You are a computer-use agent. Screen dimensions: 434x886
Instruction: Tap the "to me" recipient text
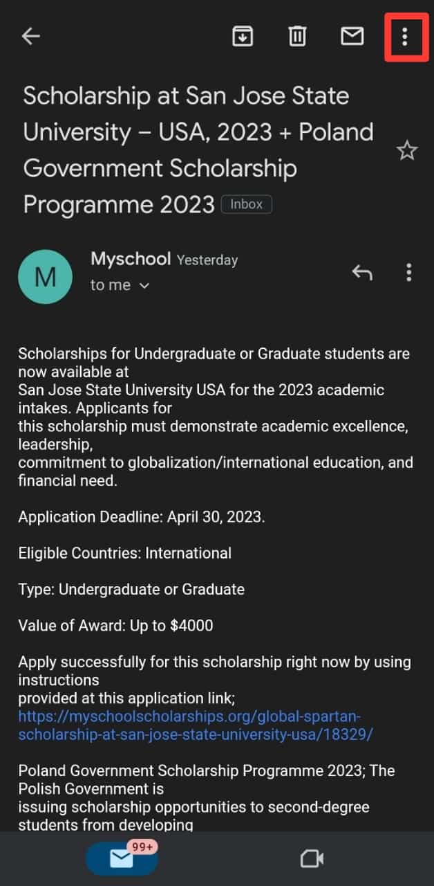point(111,285)
